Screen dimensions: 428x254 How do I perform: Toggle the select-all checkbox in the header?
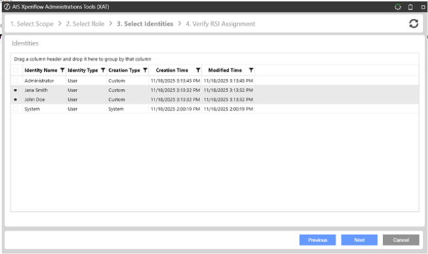pyautogui.click(x=16, y=70)
